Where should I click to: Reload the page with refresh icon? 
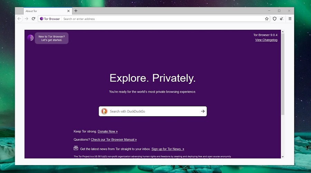pos(34,19)
